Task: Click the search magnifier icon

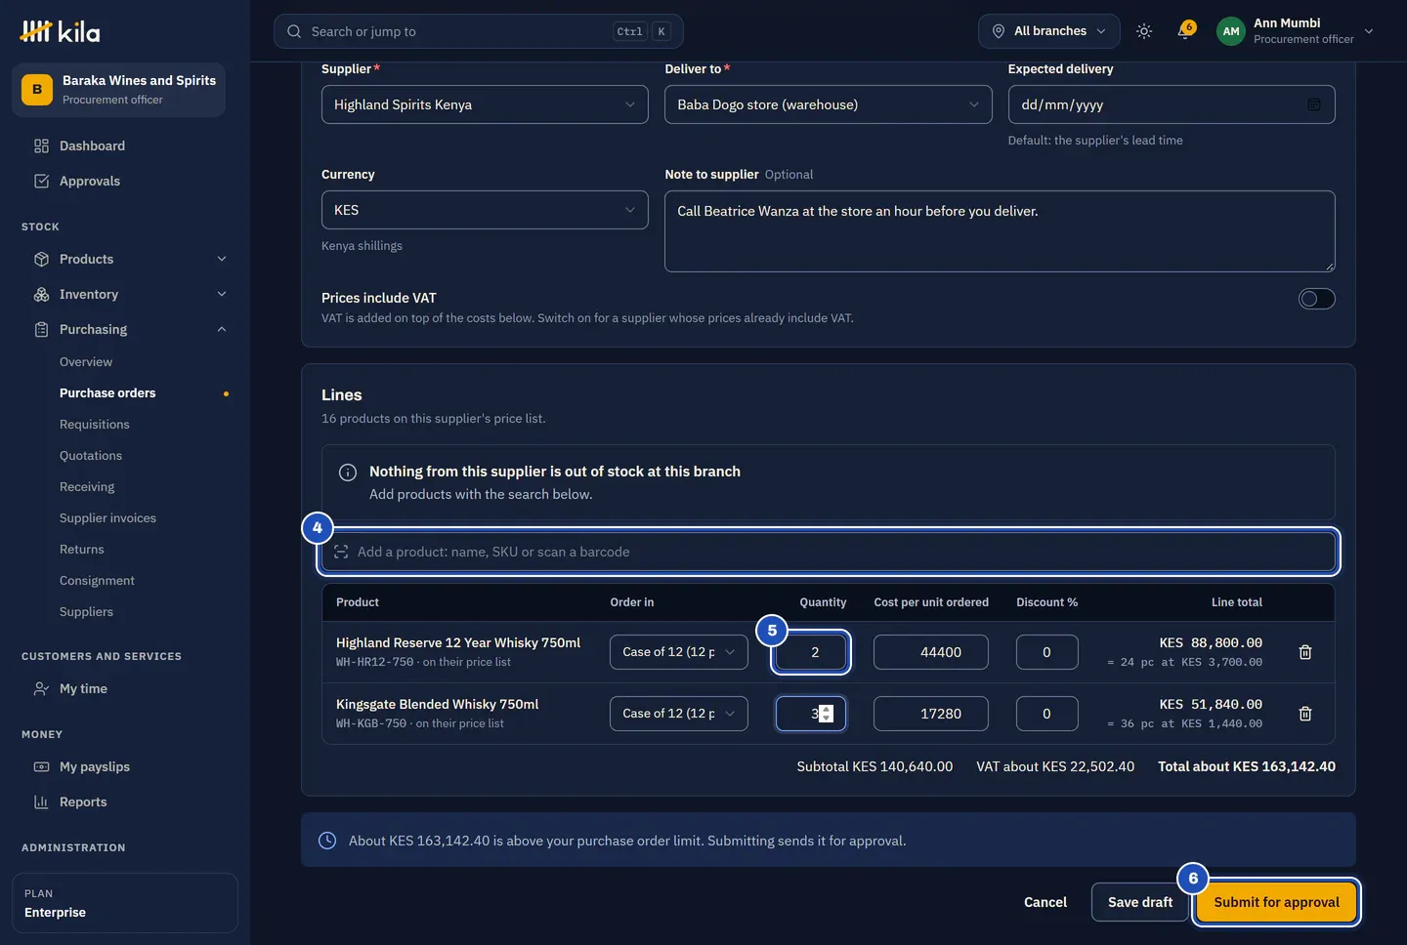Action: [x=294, y=31]
